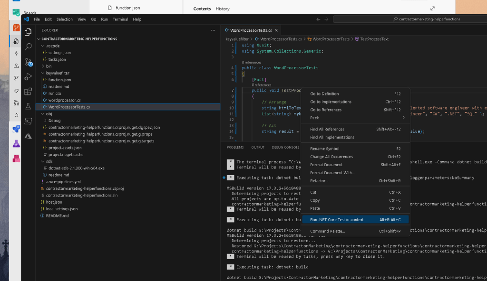Viewport: 487px width, 281px height.
Task: Switch to the DEBUG CONSOLE panel tab
Action: click(285, 147)
